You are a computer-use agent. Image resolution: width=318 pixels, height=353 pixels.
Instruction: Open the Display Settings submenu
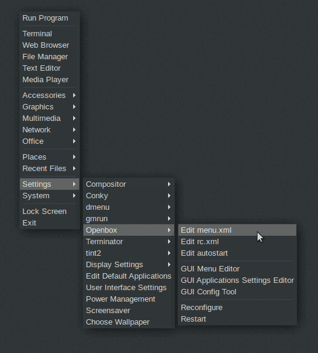coord(129,265)
